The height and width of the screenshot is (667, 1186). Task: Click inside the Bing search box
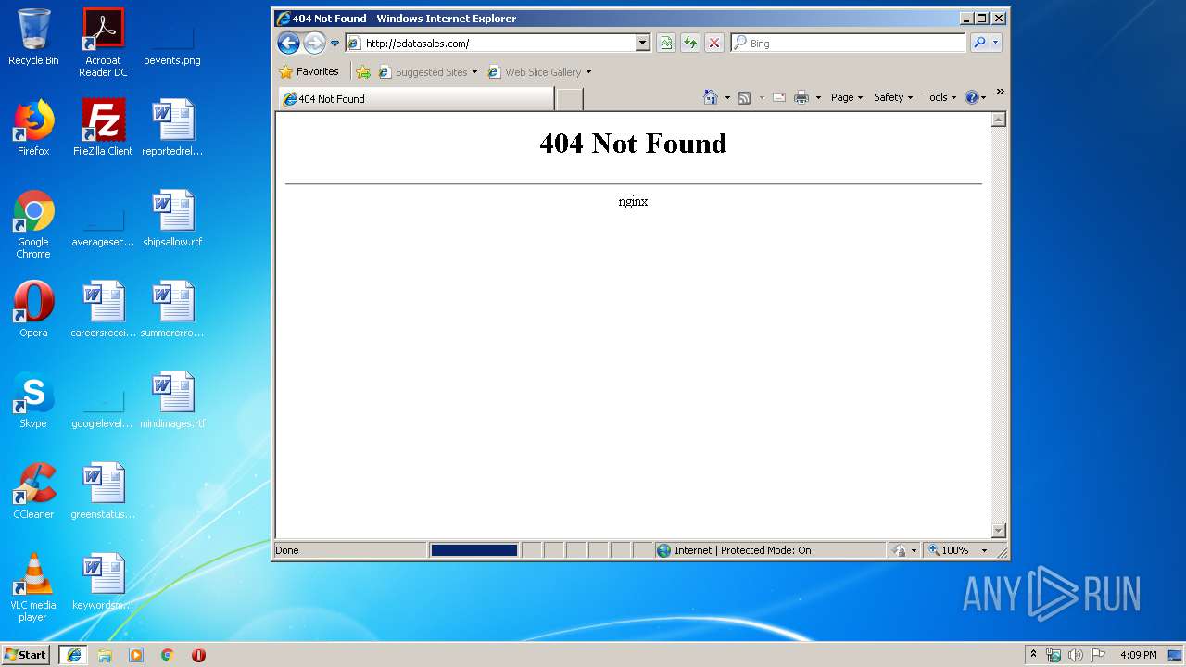pos(848,43)
